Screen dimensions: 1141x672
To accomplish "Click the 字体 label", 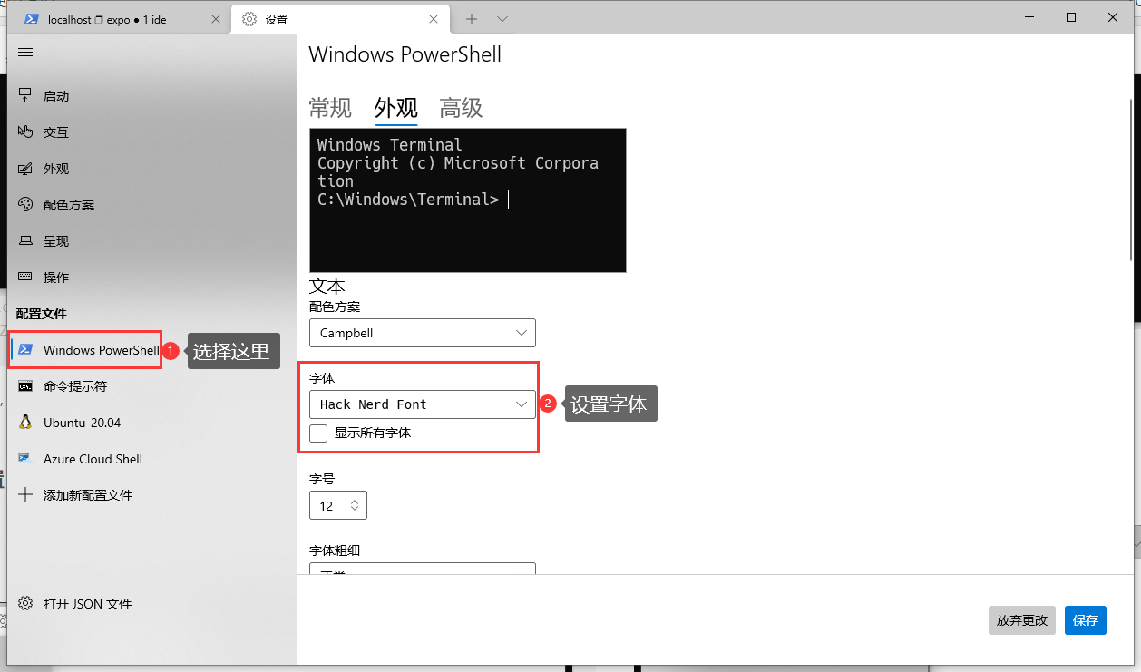I will tap(322, 377).
